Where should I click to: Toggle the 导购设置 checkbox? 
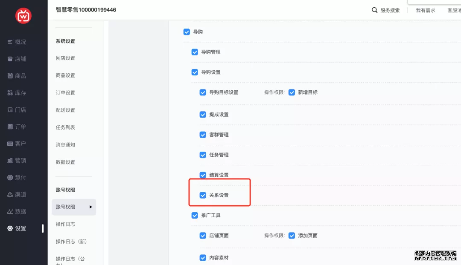[195, 72]
